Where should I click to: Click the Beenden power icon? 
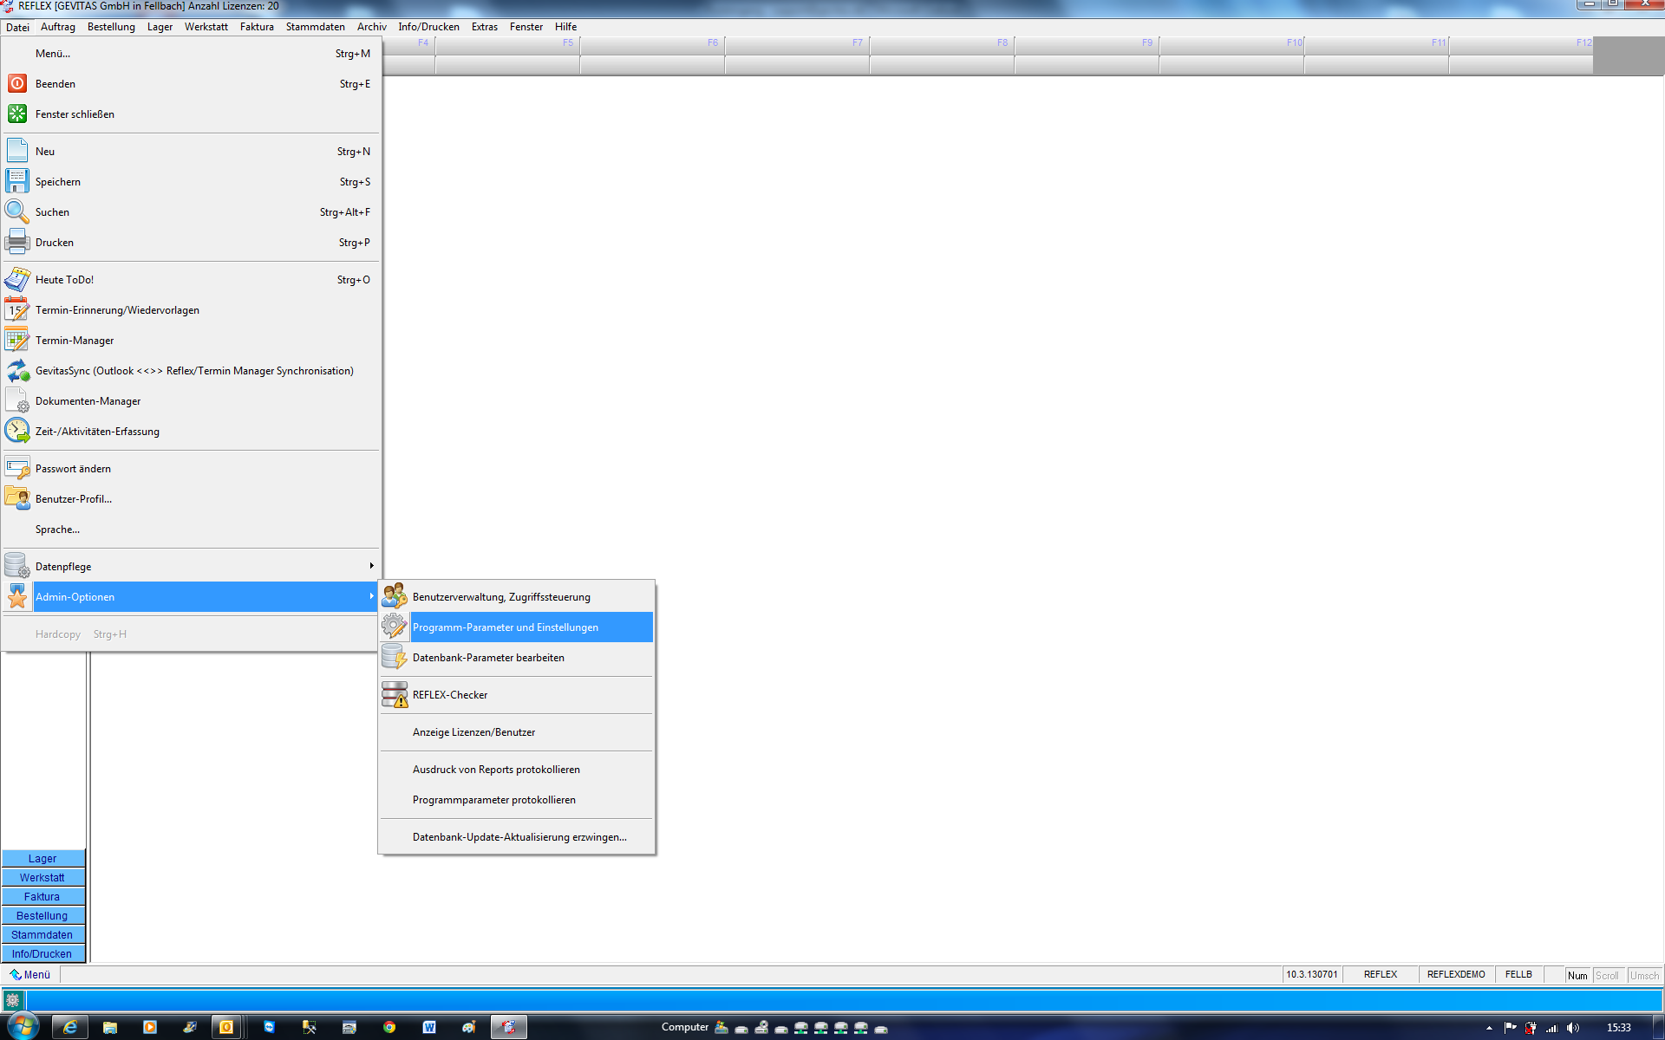17,84
